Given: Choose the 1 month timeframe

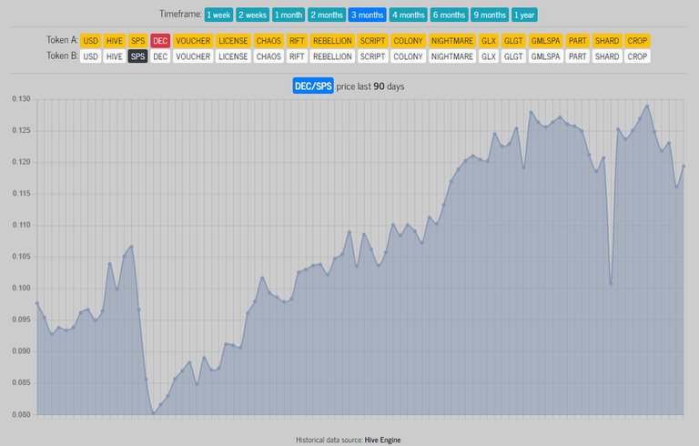Looking at the screenshot, I should (289, 15).
